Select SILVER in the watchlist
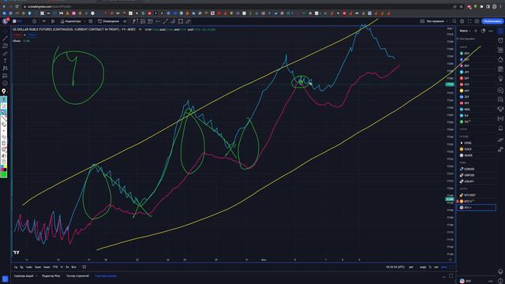Screen dimensions: 505x284 click(x=477, y=155)
